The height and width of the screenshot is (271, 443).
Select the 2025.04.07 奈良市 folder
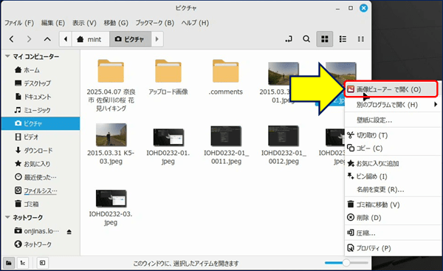click(x=111, y=71)
